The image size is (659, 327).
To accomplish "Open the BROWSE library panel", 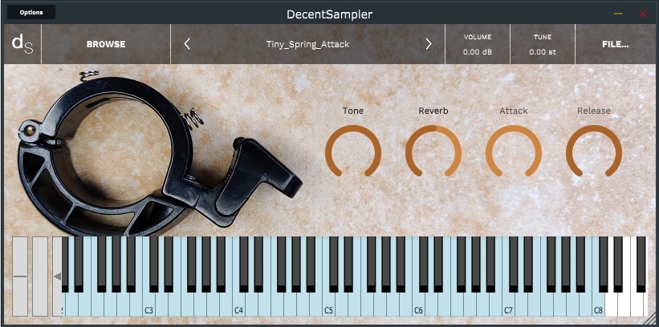I will 106,44.
